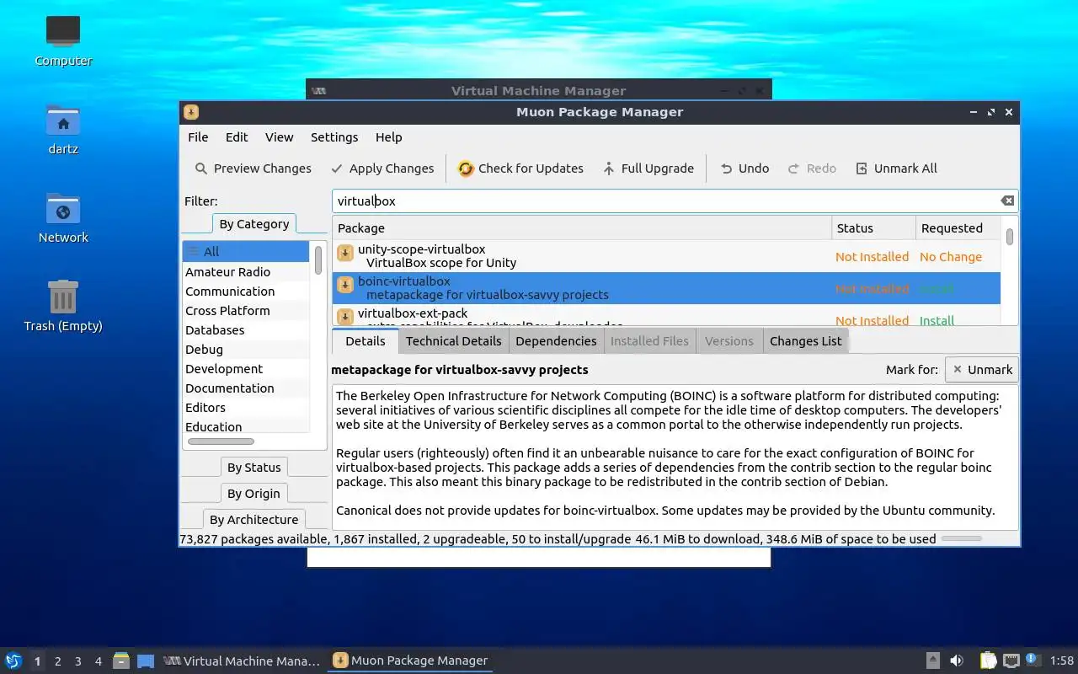Select the Cross Platform category

point(247,311)
